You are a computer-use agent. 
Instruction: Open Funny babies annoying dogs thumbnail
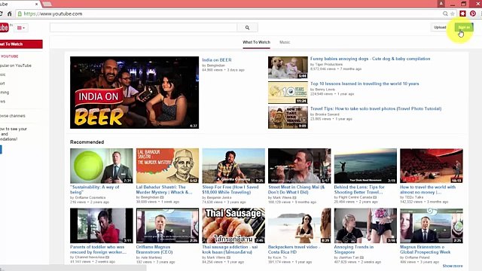[288, 67]
